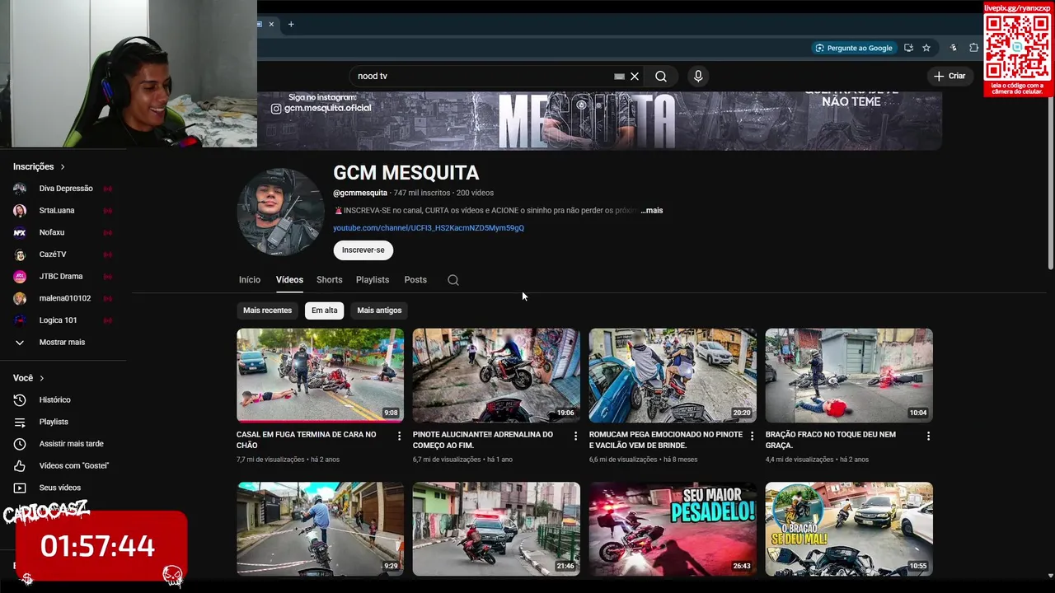Click the Seus vídeos play icon
1055x593 pixels.
[20, 488]
